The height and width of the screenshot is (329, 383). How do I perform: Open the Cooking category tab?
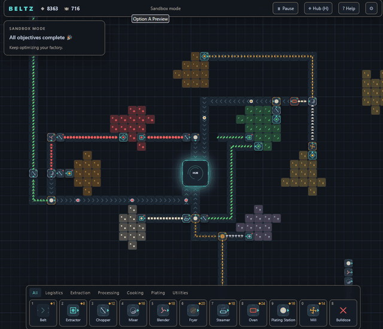point(135,293)
